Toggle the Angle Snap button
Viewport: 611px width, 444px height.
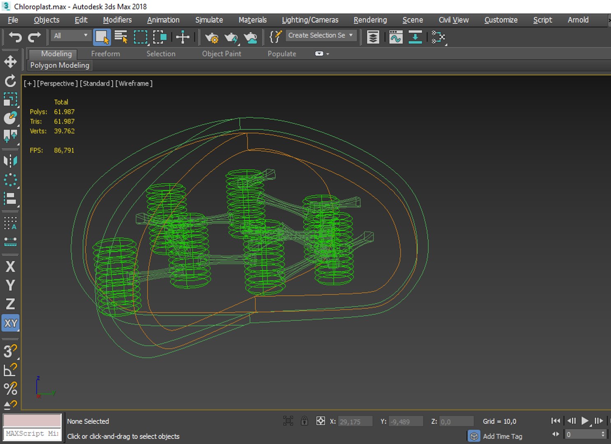pyautogui.click(x=10, y=370)
